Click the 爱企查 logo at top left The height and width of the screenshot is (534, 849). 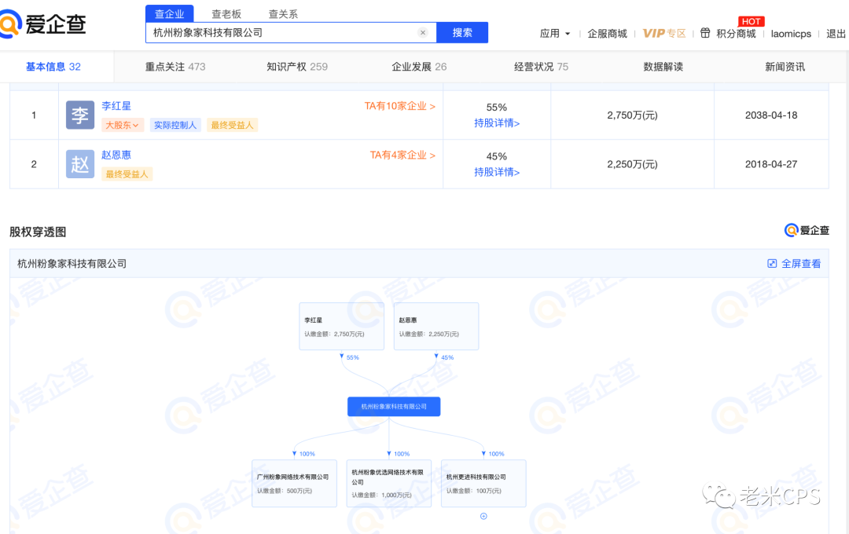pos(42,24)
